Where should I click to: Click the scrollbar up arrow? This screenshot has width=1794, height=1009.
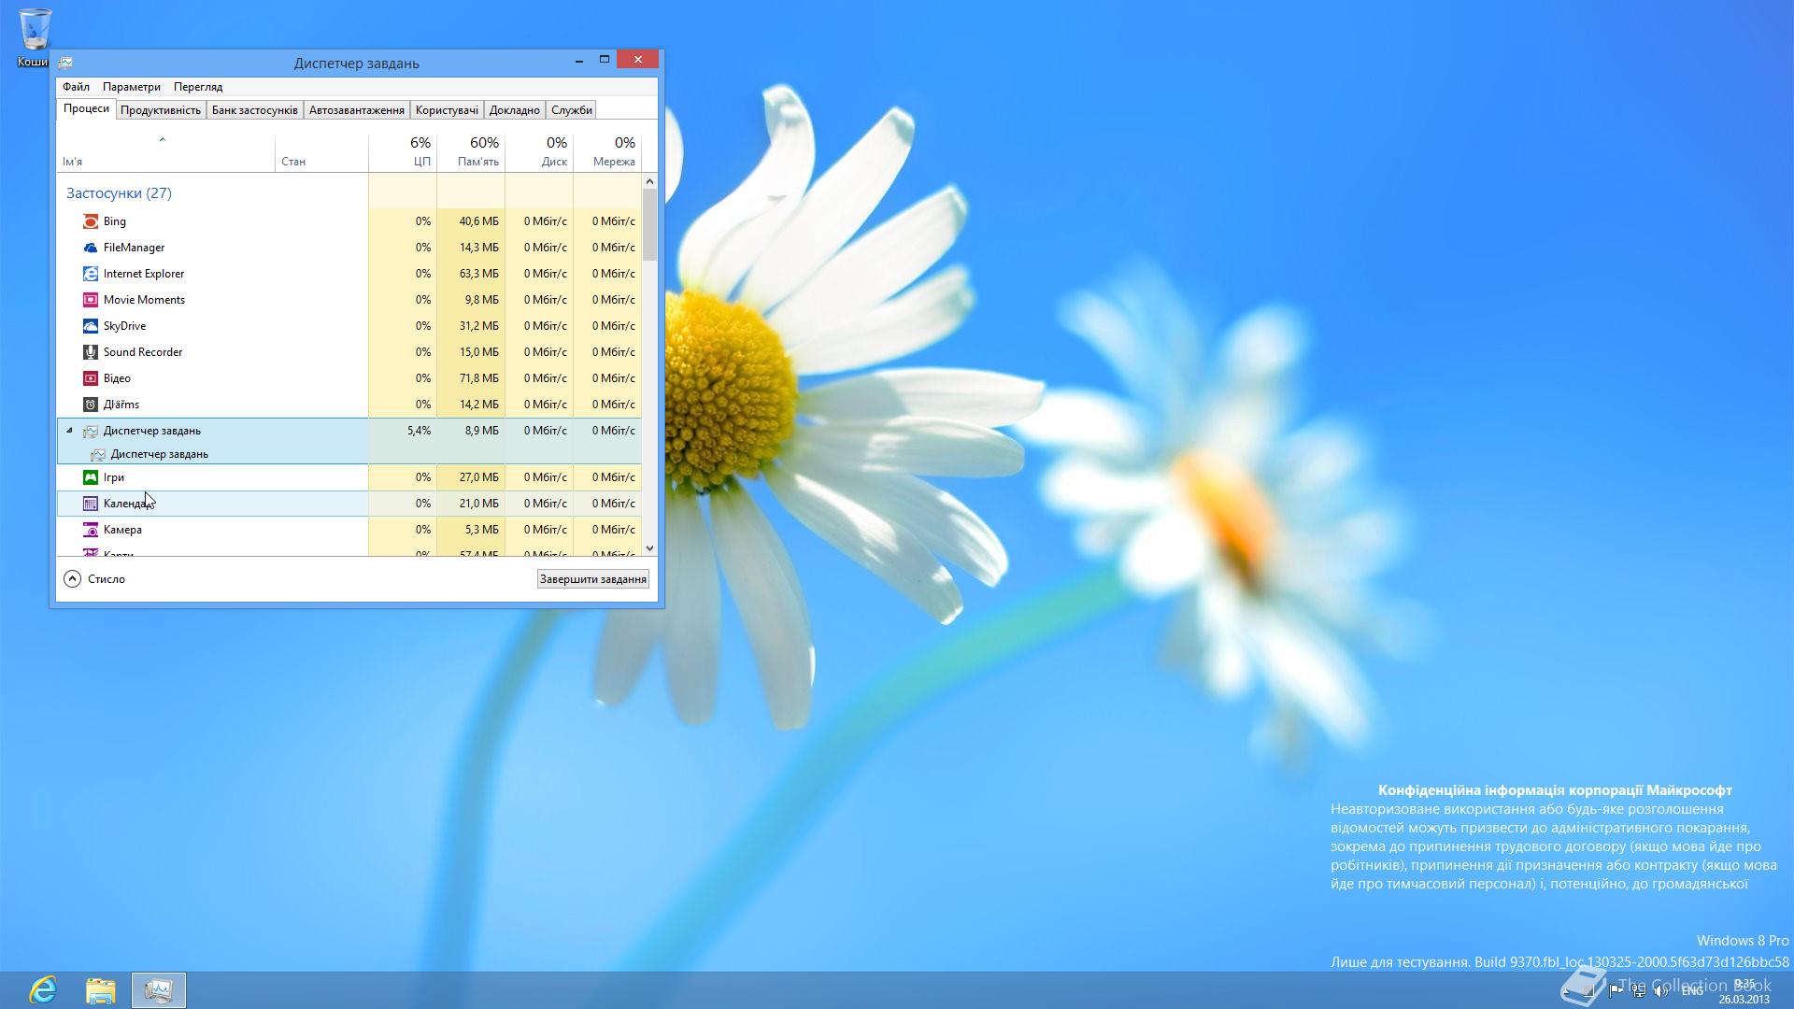pyautogui.click(x=649, y=181)
